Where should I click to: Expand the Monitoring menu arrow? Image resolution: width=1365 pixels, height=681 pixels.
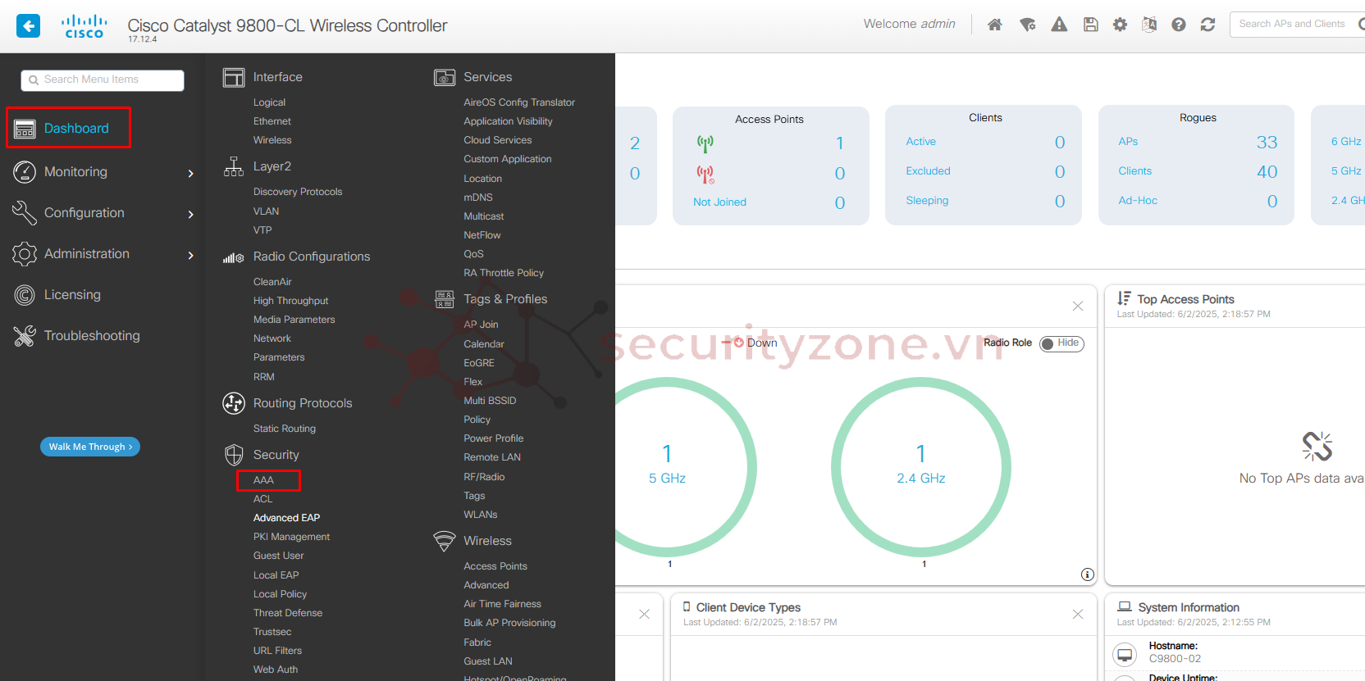[190, 173]
